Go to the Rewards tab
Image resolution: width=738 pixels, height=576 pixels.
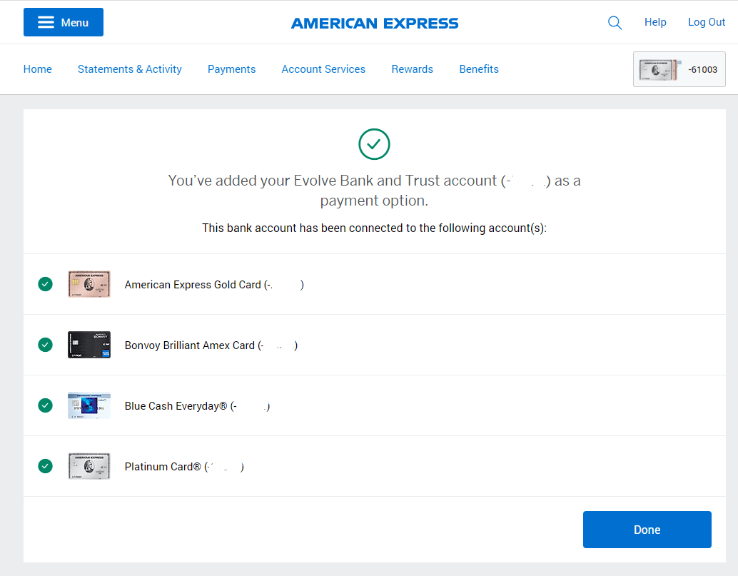413,69
